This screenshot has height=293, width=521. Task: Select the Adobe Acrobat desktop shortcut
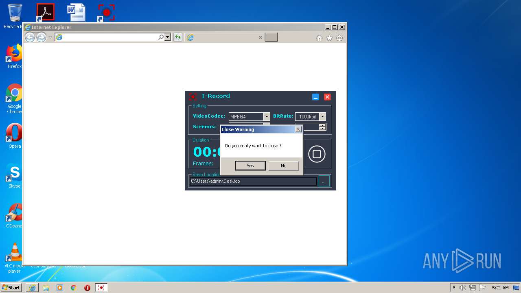tap(45, 12)
